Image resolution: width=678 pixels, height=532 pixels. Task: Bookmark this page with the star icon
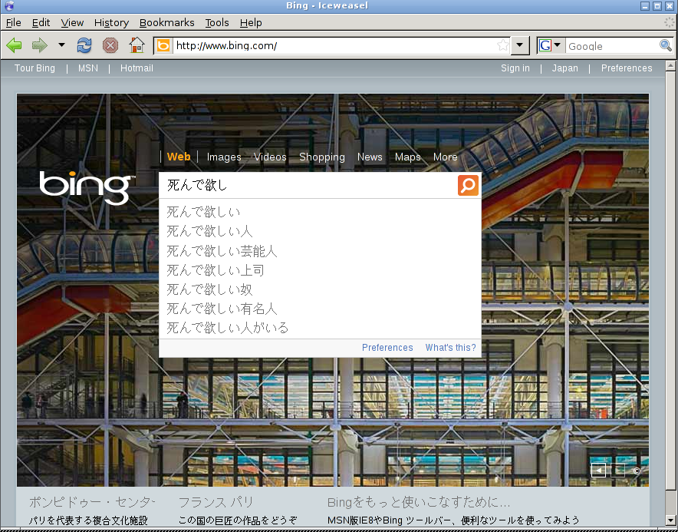(x=502, y=45)
